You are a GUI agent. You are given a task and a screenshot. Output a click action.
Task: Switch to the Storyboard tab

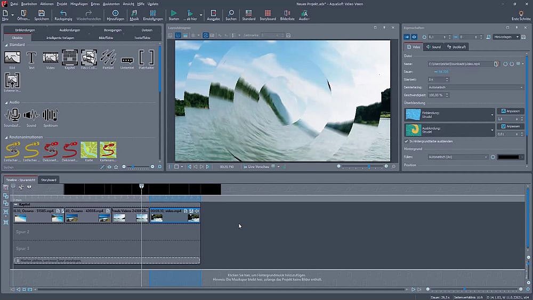(x=49, y=180)
